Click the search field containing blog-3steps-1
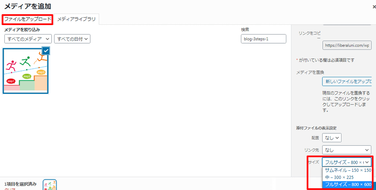 pyautogui.click(x=263, y=39)
